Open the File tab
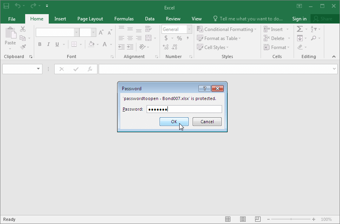The width and height of the screenshot is (340, 224). tap(12, 19)
